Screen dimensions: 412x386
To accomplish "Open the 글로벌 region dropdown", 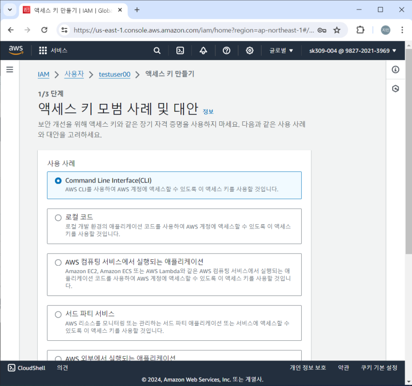I will [281, 51].
